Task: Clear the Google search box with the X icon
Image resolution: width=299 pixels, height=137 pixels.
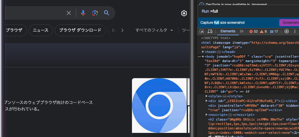Action: [x=69, y=13]
